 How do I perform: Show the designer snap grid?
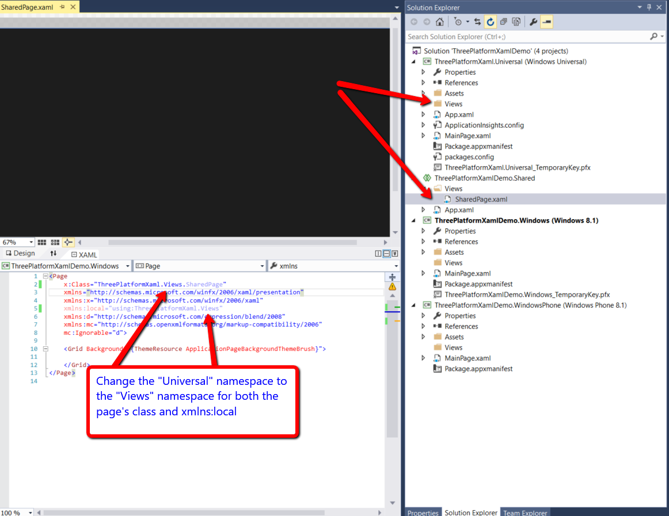pyautogui.click(x=42, y=242)
